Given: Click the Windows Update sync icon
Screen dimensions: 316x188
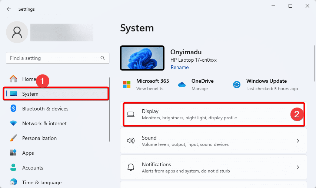Looking at the screenshot, I should point(236,85).
